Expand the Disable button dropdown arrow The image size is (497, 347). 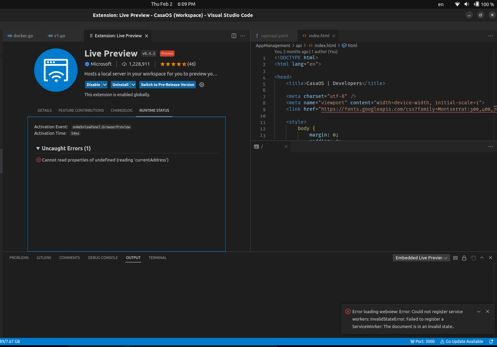click(x=105, y=84)
